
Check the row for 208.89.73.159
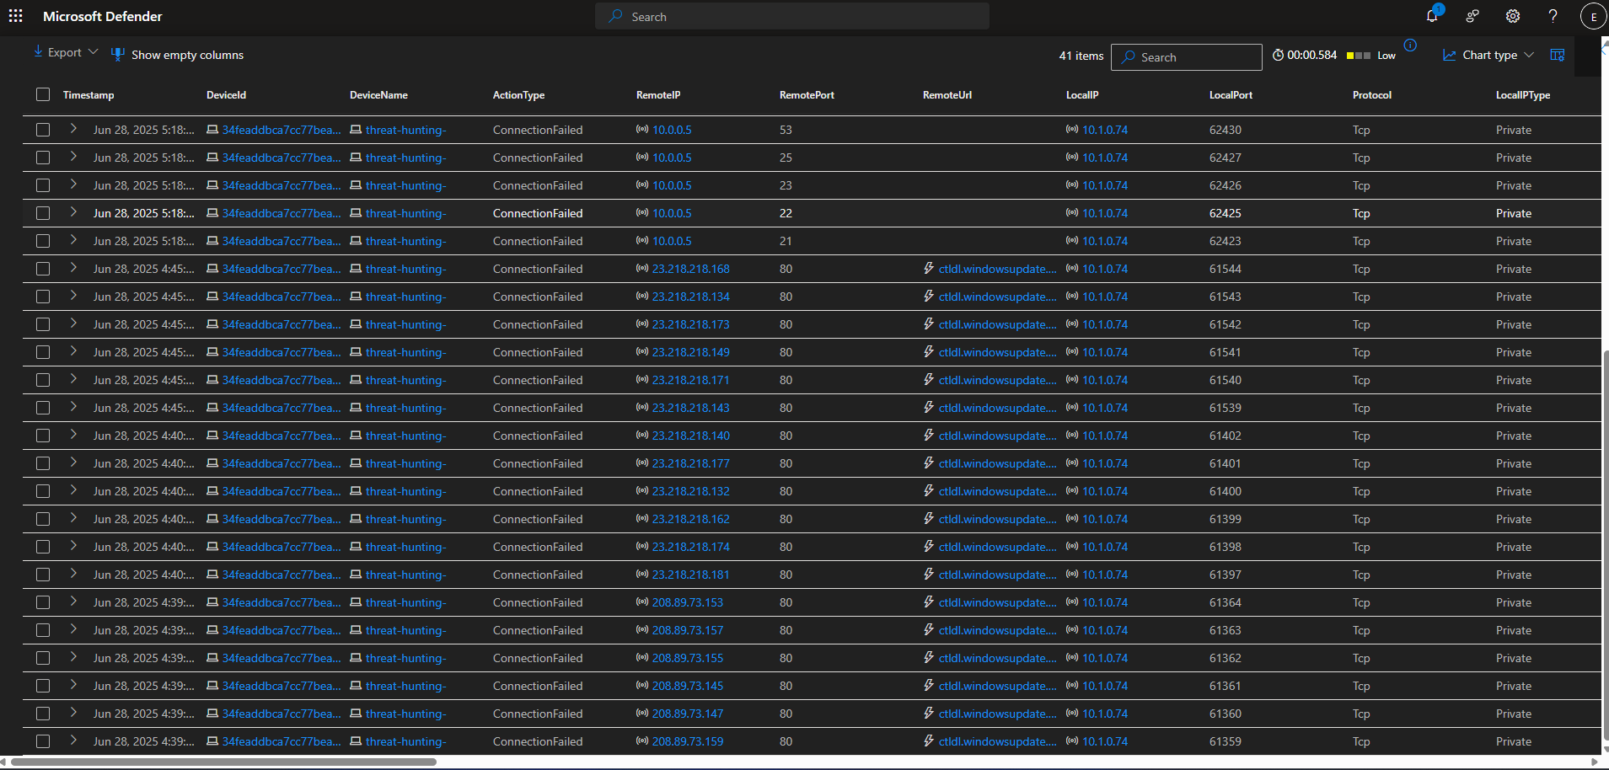click(x=43, y=741)
